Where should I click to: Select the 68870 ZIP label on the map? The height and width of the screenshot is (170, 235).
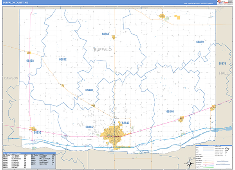click(89, 90)
